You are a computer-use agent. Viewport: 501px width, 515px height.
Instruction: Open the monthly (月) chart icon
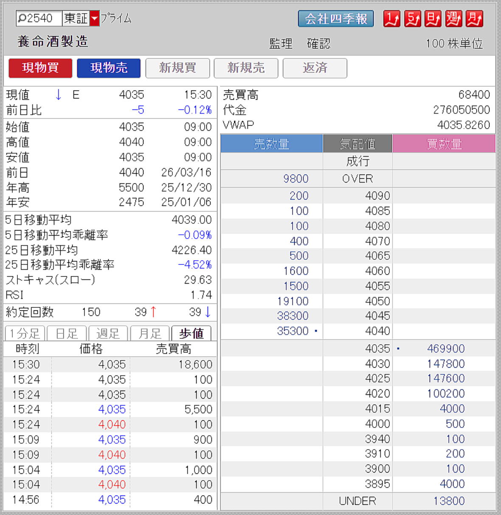click(474, 19)
